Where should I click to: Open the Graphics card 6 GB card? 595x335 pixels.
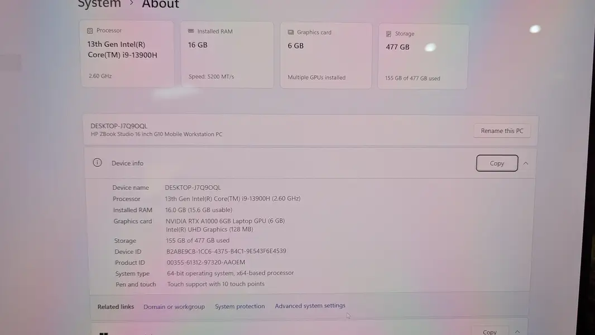click(x=326, y=56)
